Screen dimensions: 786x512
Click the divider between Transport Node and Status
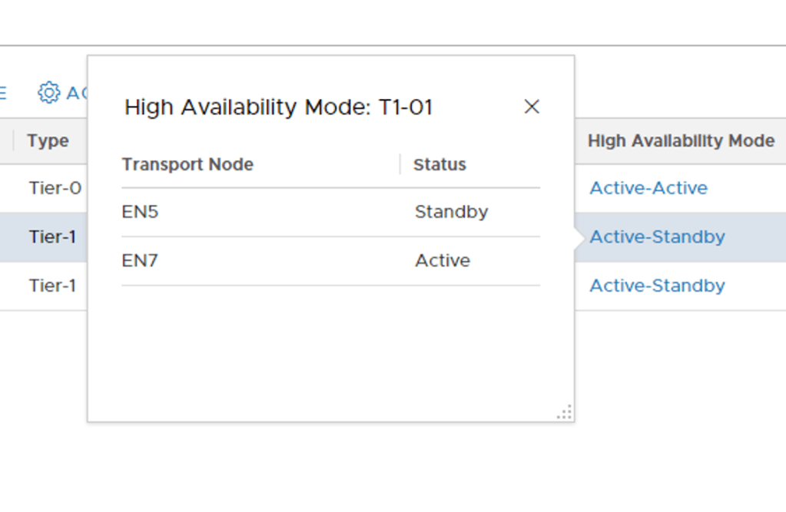[400, 164]
